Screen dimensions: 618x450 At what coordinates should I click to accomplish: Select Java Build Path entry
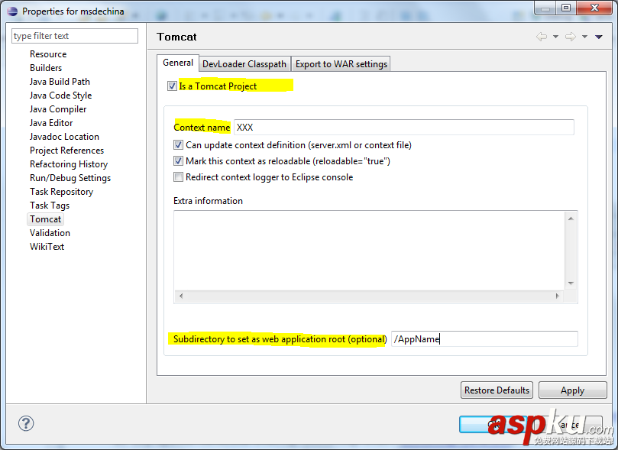coord(60,82)
